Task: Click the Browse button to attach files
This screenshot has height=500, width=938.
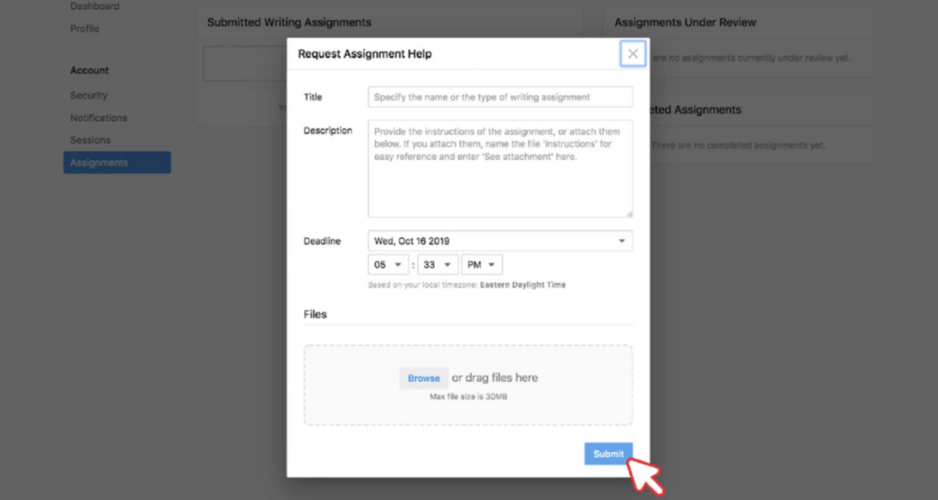Action: 423,378
